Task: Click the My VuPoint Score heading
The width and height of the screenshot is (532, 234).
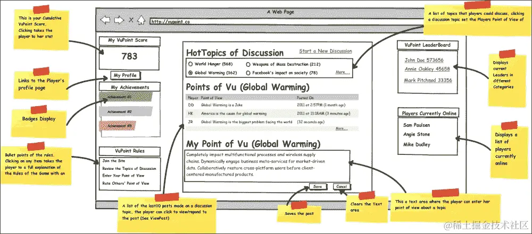Action: [129, 41]
